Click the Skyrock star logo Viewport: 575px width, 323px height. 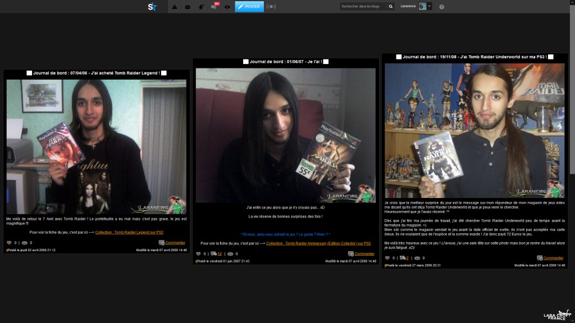[152, 7]
